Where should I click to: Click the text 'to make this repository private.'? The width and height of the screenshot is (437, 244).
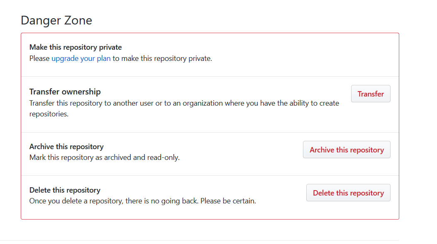tap(162, 58)
